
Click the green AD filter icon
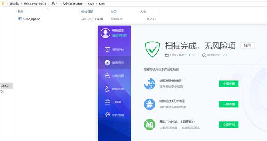point(150,125)
